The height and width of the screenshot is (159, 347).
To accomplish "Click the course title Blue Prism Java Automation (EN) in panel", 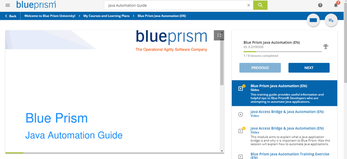I will click(272, 42).
